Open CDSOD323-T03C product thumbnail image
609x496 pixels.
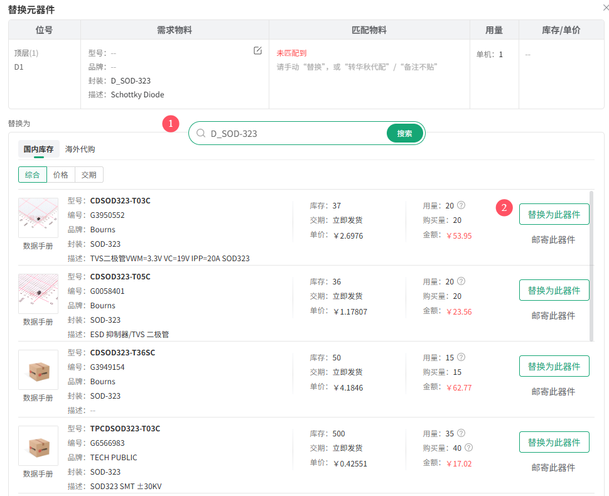(x=38, y=218)
